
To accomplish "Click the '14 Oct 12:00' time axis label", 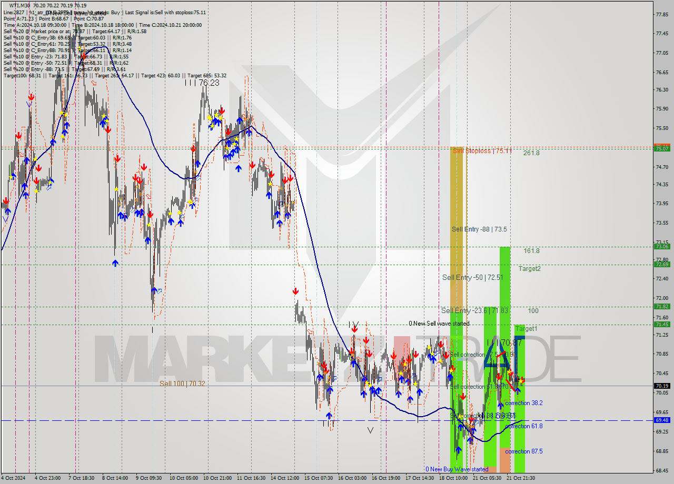I will (x=285, y=478).
